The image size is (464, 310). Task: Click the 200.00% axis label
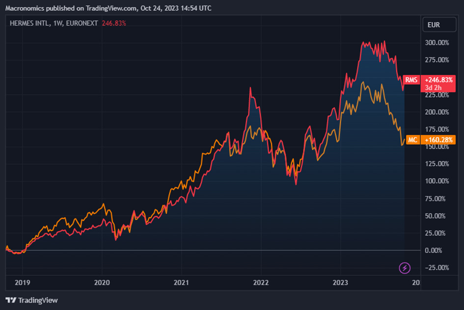(x=437, y=112)
